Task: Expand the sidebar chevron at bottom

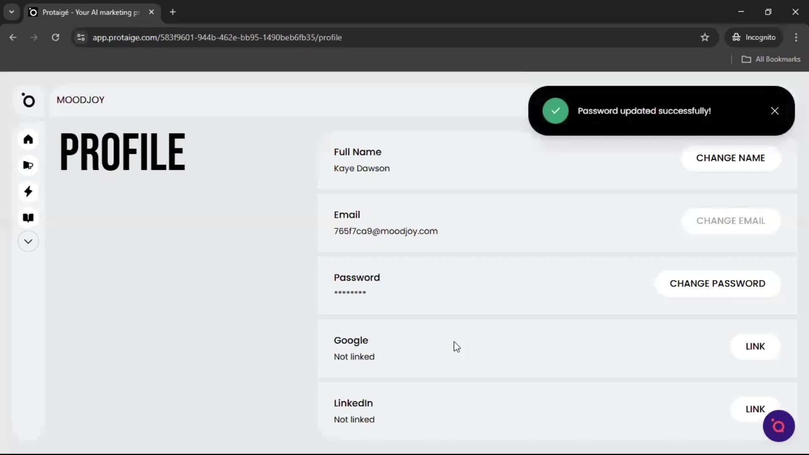Action: coord(28,241)
